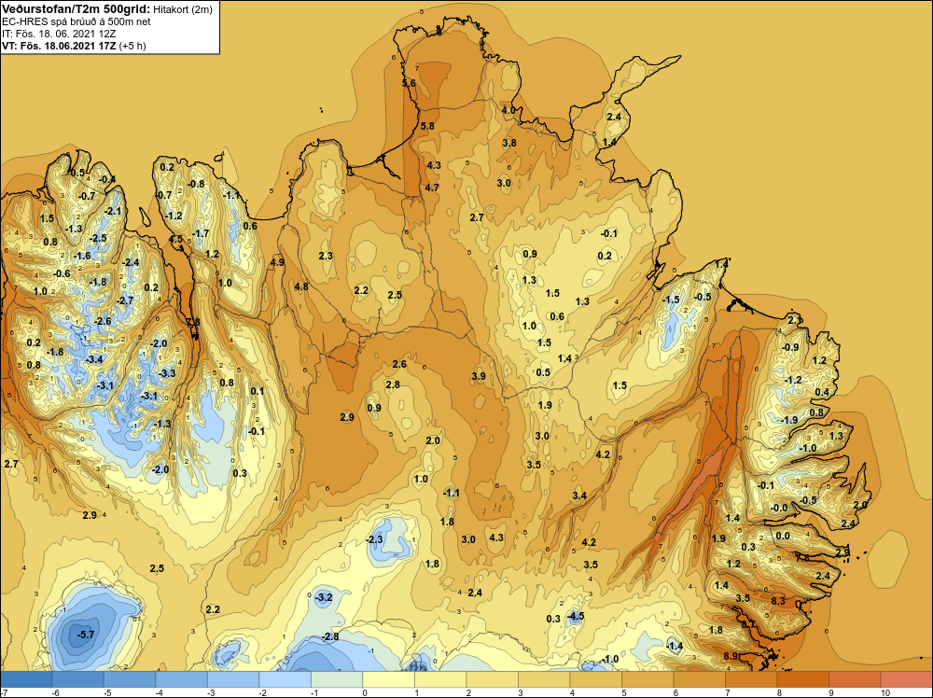
Task: Click the coldest map value '-5.7'
Action: (x=86, y=635)
